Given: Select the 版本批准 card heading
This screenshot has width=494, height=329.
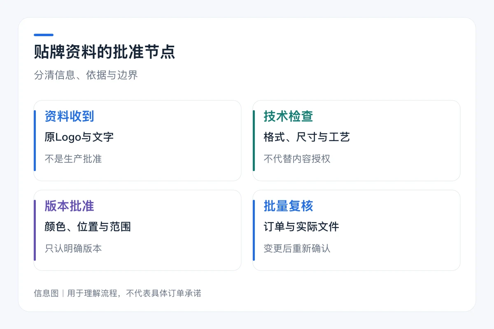Looking at the screenshot, I should click(x=70, y=206).
